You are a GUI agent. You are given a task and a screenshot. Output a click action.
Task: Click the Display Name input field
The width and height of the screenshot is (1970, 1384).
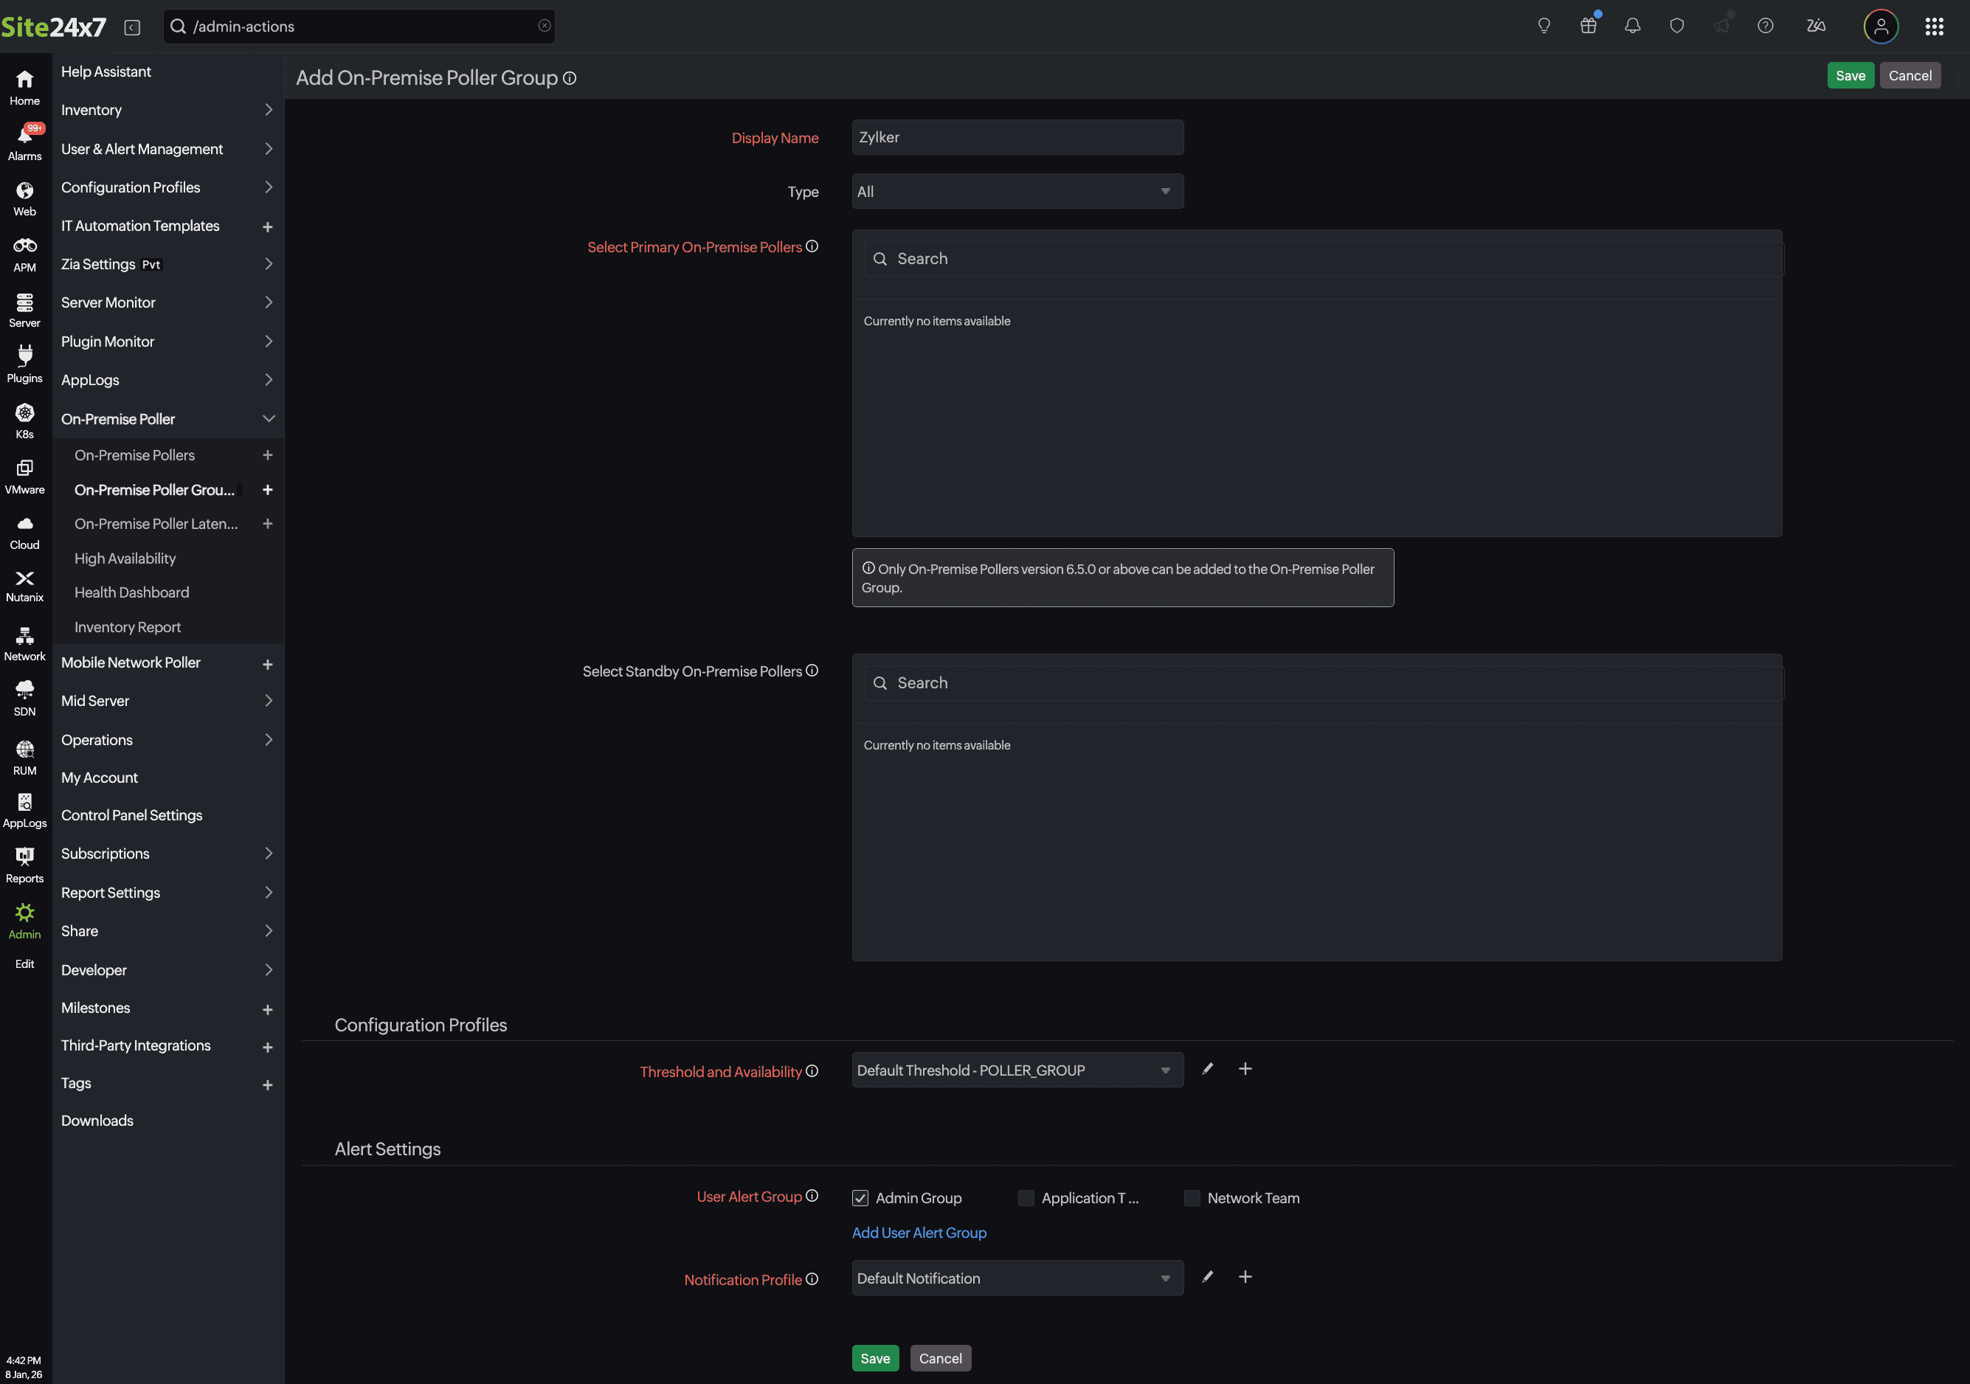(x=1017, y=137)
